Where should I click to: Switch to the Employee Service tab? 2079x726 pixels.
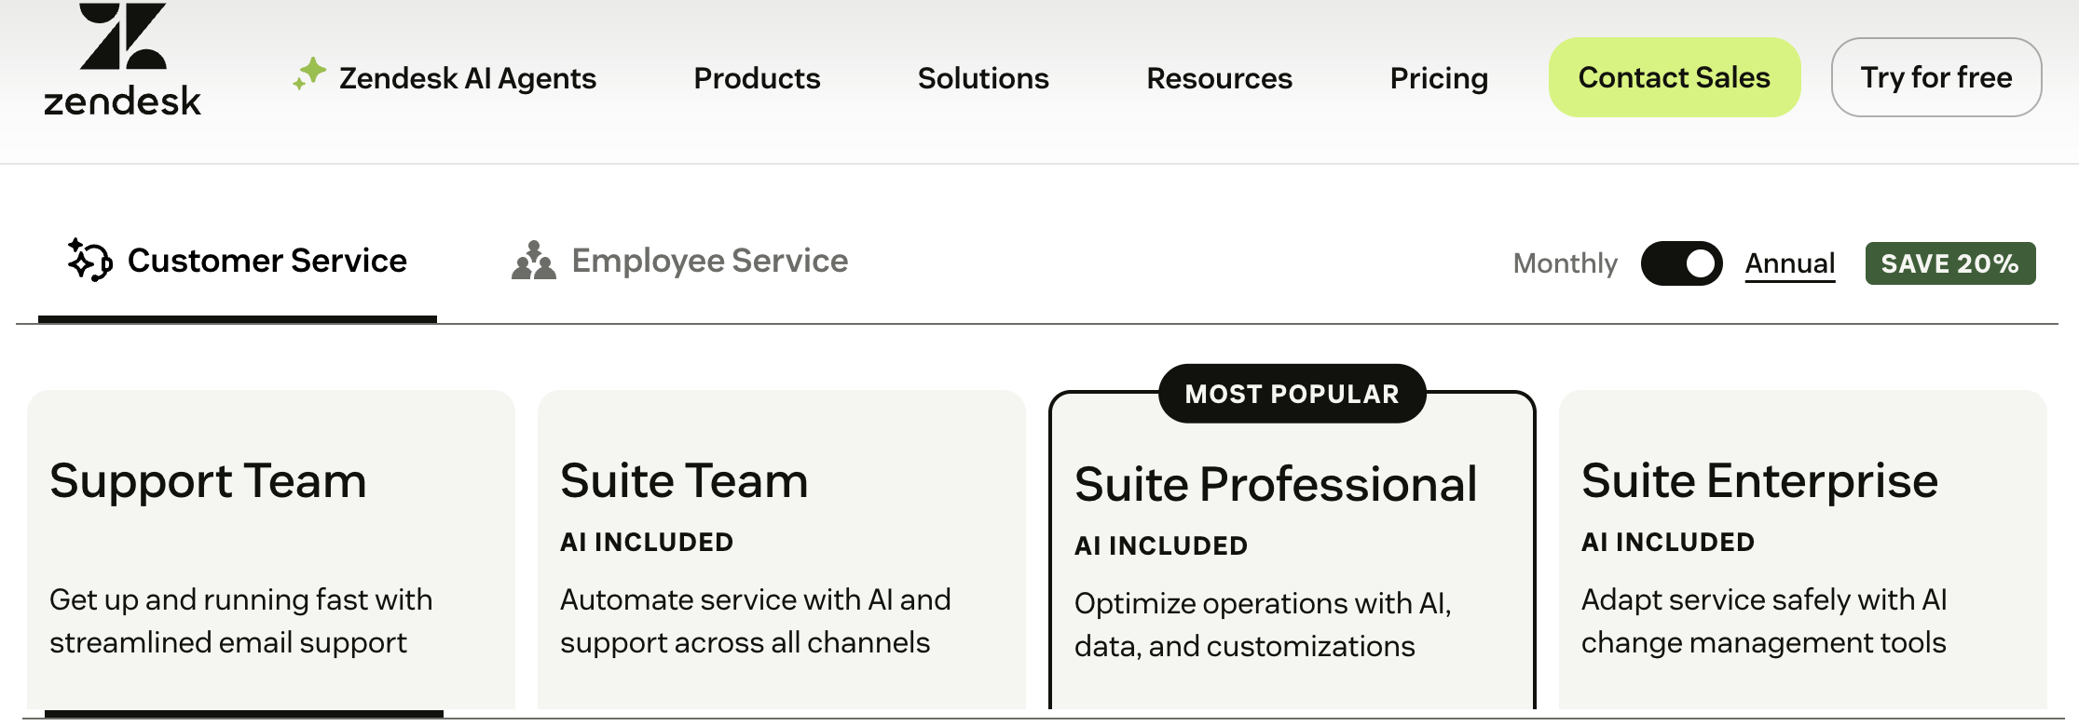(x=709, y=261)
